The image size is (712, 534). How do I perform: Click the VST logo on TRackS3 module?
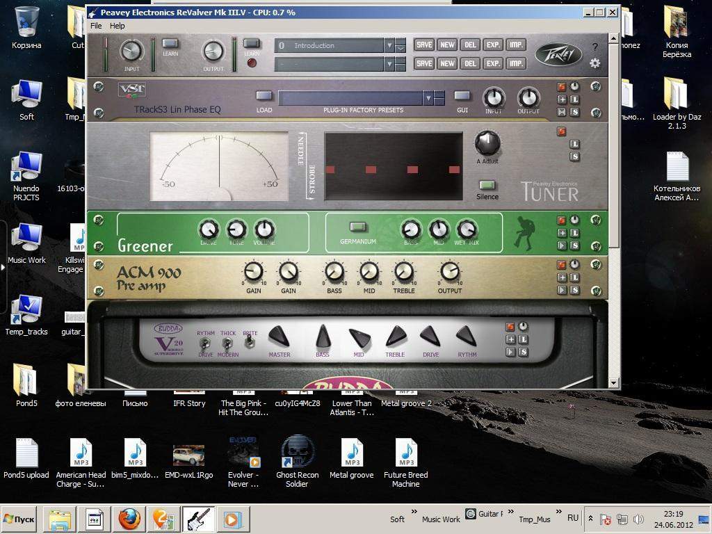[132, 90]
